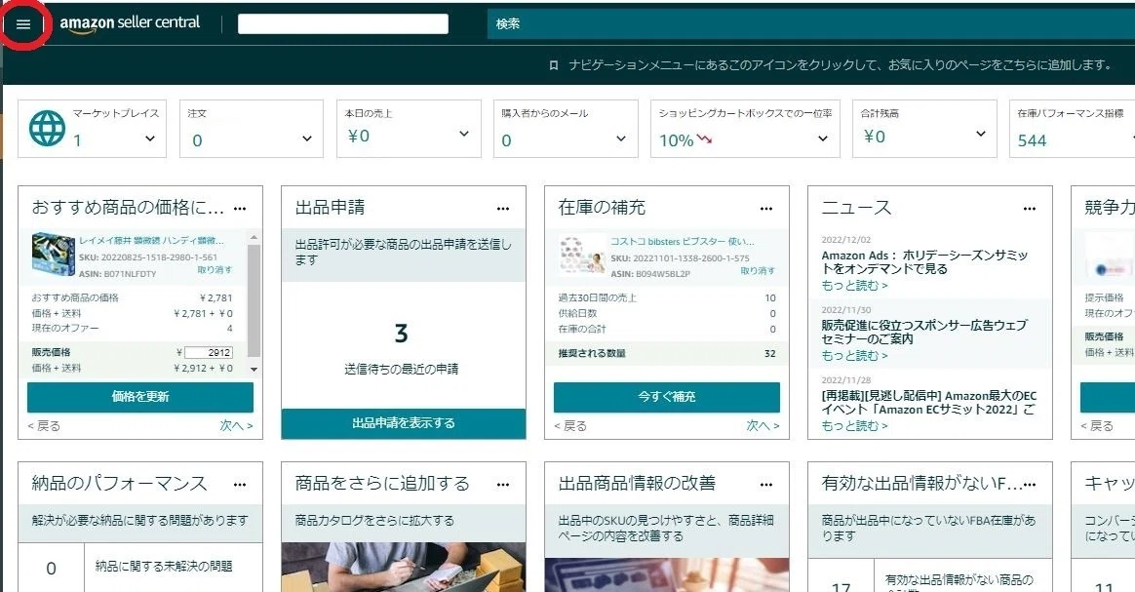Open the options menu on 納品のパフォーマンス card
Image resolution: width=1135 pixels, height=592 pixels.
coord(240,484)
